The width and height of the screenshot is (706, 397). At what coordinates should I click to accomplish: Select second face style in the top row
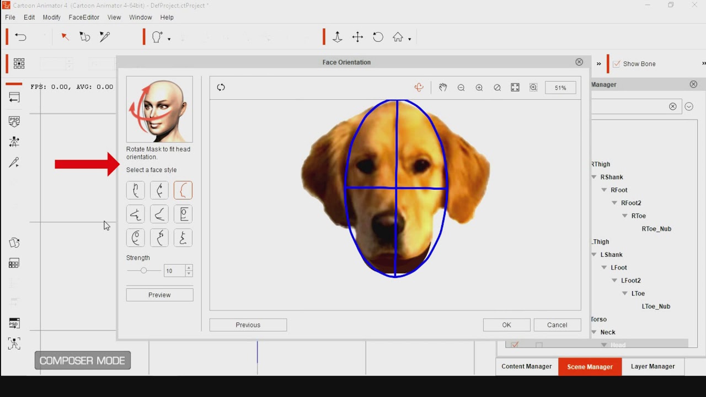click(x=159, y=190)
